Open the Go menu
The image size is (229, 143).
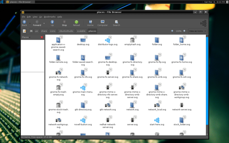click(x=40, y=17)
